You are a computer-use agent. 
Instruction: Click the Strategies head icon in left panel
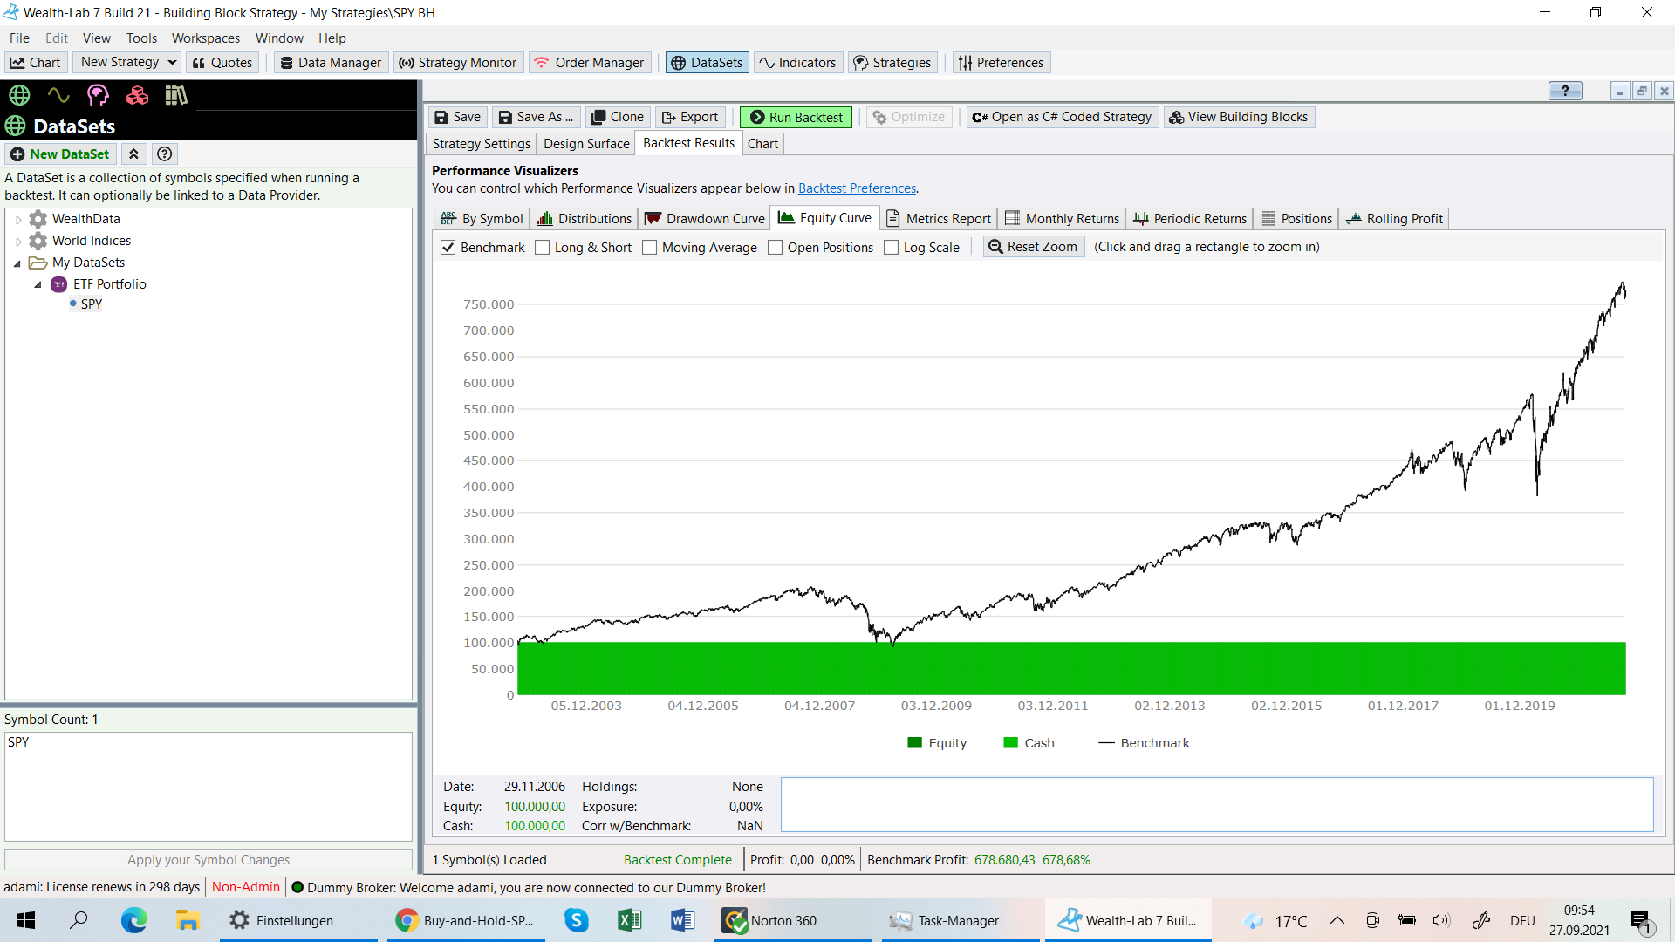coord(98,95)
